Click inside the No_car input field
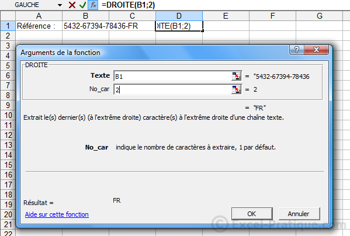This screenshot has width=350, height=236. (172, 90)
